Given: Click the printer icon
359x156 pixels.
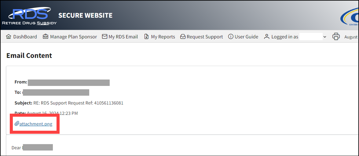Looking at the screenshot, I should coord(336,37).
